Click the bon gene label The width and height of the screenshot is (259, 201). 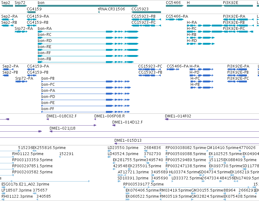41,3
